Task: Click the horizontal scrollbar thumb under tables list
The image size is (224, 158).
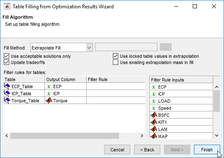Action: point(65,136)
